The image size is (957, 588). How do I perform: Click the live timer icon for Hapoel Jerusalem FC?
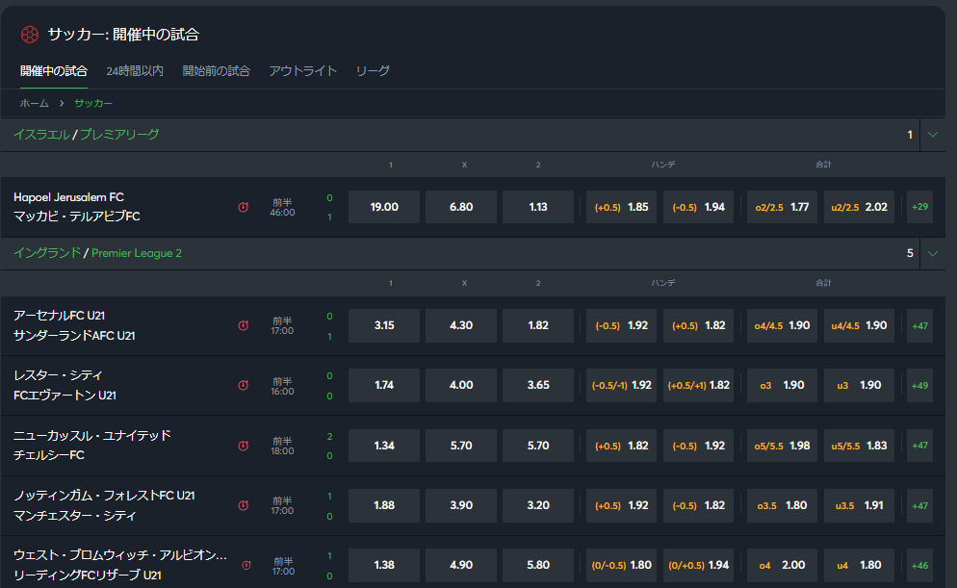(243, 207)
